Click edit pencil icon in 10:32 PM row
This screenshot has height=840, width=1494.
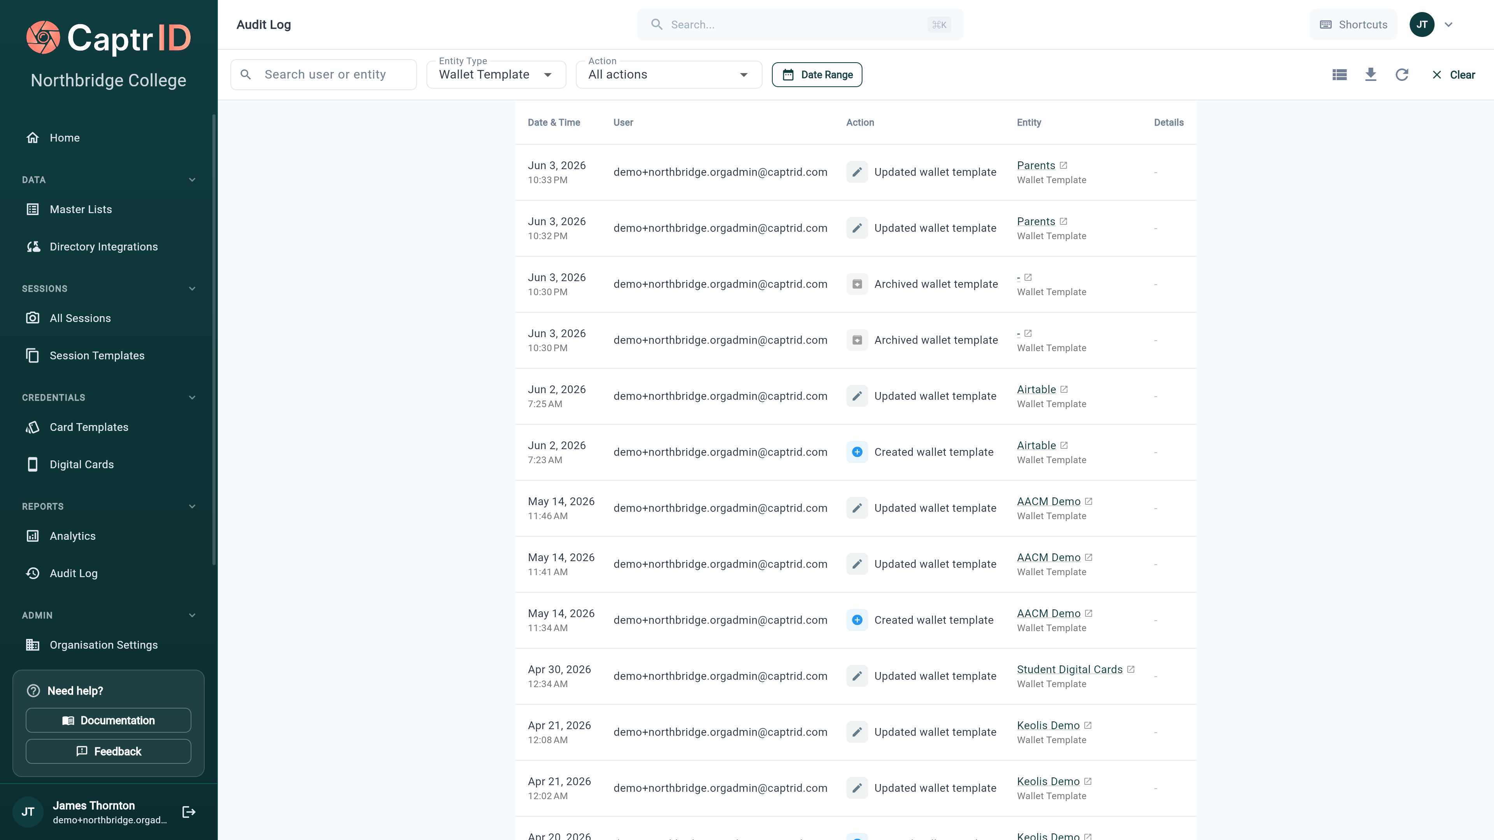pos(857,228)
